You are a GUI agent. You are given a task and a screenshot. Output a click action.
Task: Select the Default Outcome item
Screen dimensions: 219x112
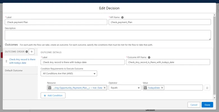20,71
